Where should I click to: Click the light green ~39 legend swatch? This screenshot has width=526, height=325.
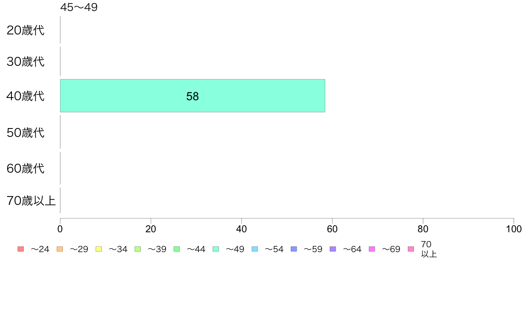point(138,249)
